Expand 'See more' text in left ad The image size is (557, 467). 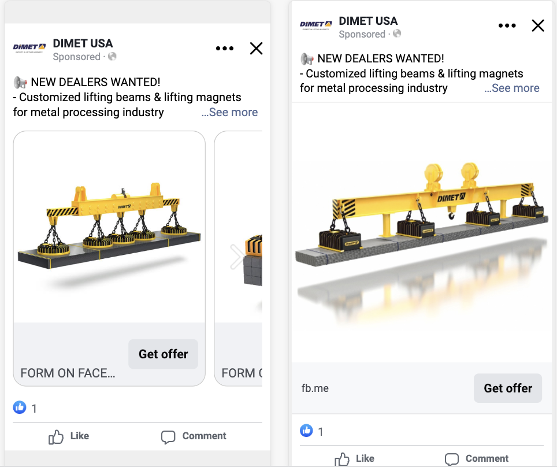230,112
